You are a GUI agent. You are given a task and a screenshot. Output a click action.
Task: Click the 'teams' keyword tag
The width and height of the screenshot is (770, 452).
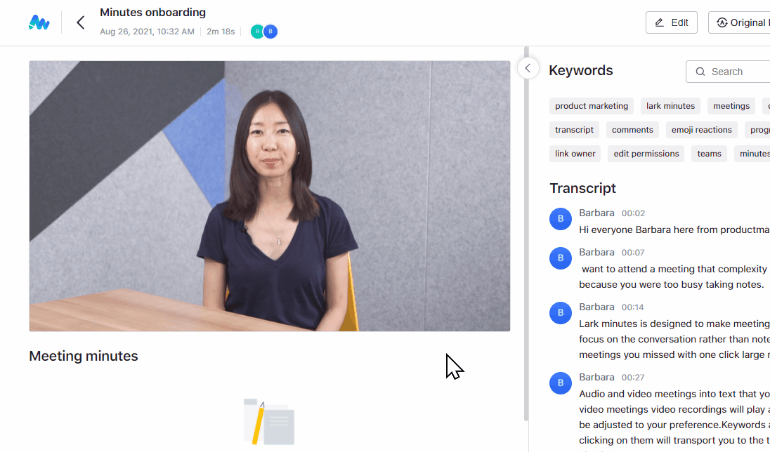709,154
